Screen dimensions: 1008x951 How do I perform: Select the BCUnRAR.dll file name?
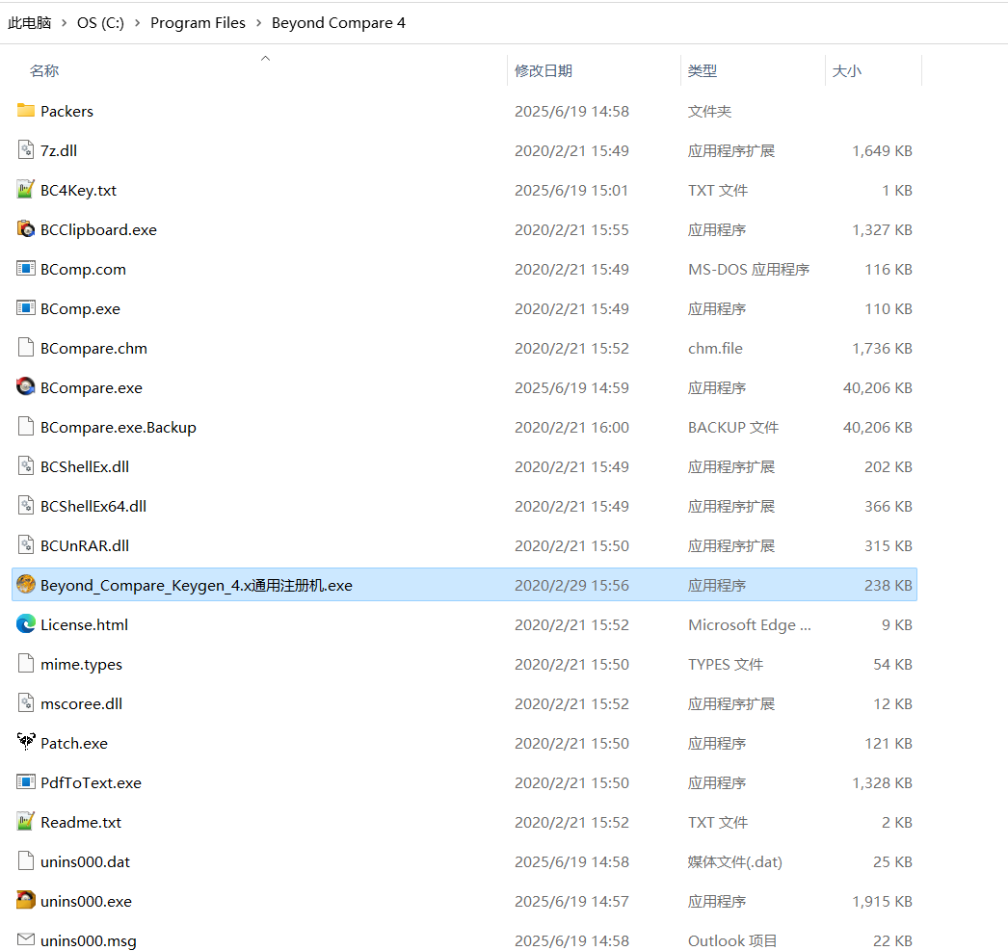pyautogui.click(x=85, y=546)
